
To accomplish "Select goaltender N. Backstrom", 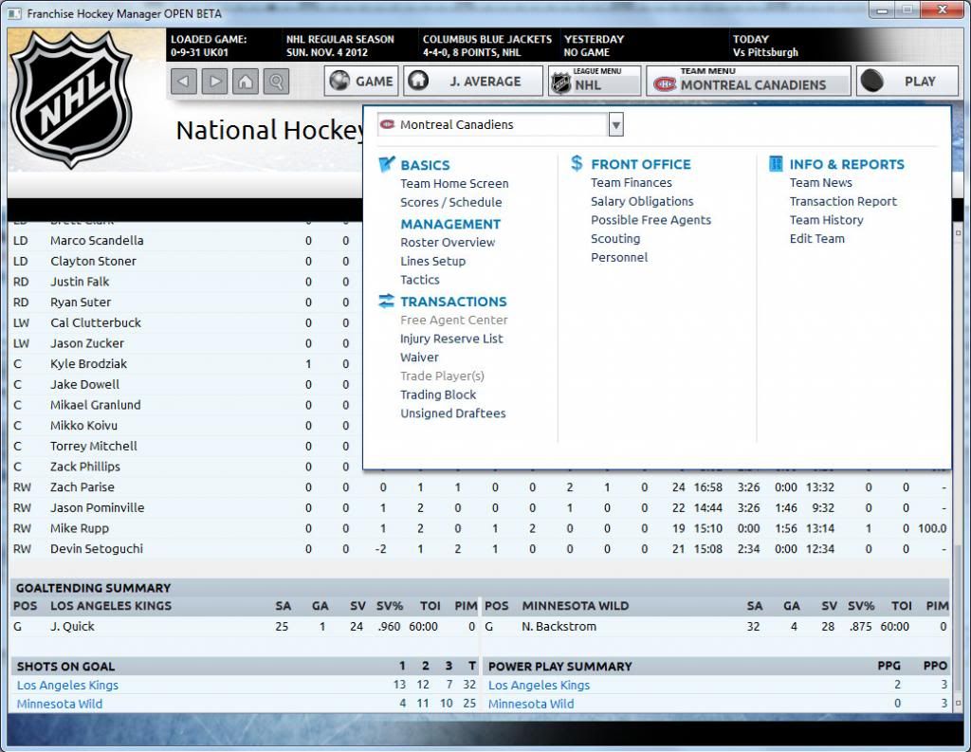I will coord(559,626).
